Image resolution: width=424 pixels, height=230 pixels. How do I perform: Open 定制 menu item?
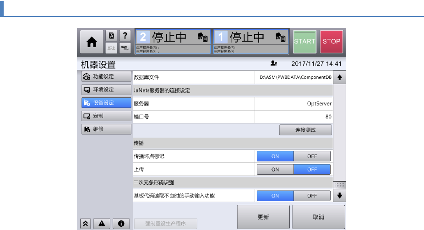tap(106, 116)
